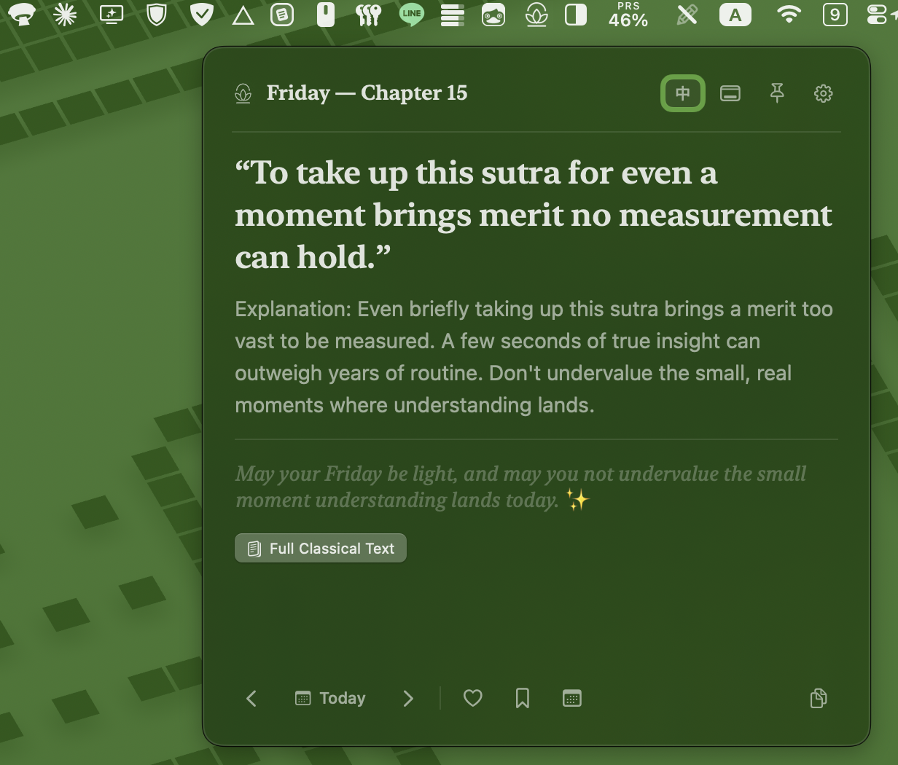Click the shield with checkmark menu bar icon

(201, 15)
